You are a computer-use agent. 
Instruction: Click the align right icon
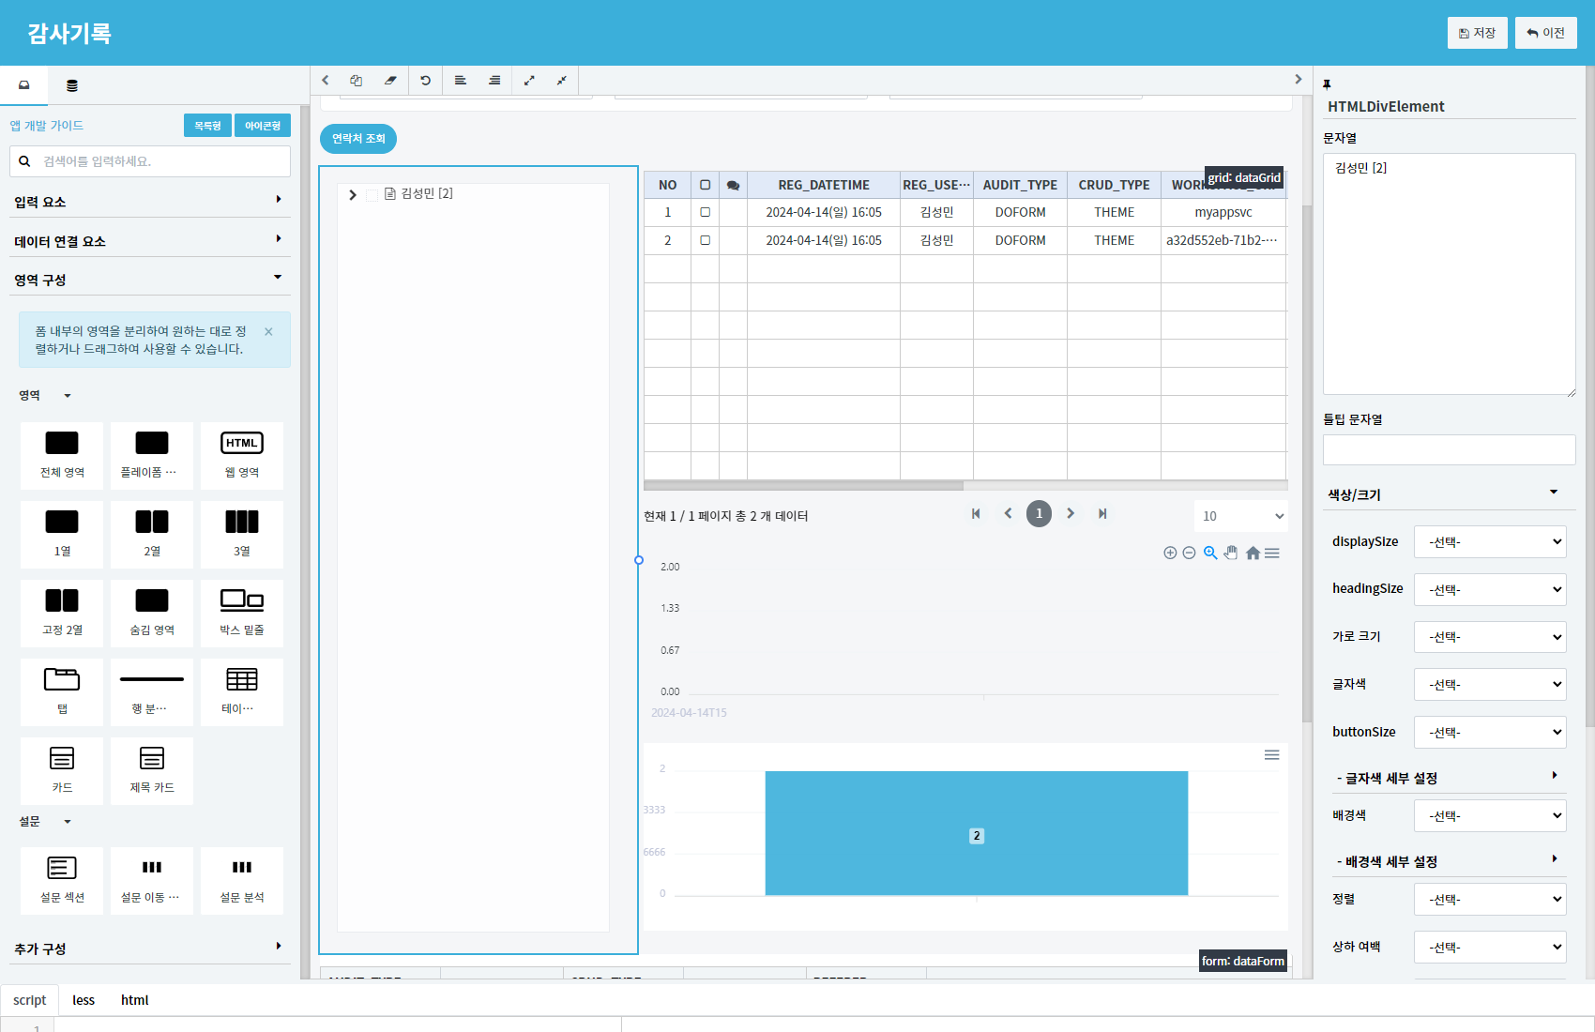[494, 81]
